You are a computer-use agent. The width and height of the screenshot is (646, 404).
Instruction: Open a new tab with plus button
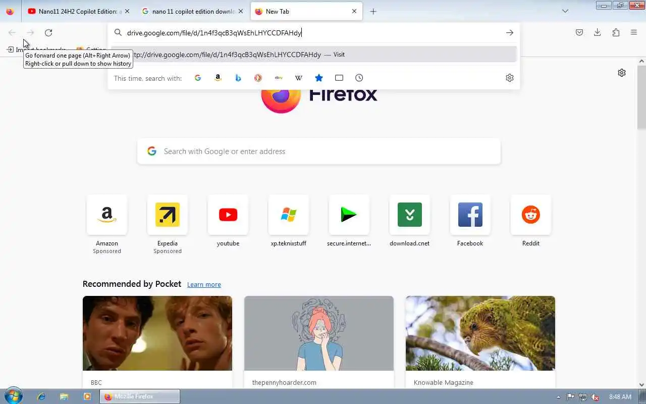pyautogui.click(x=373, y=12)
